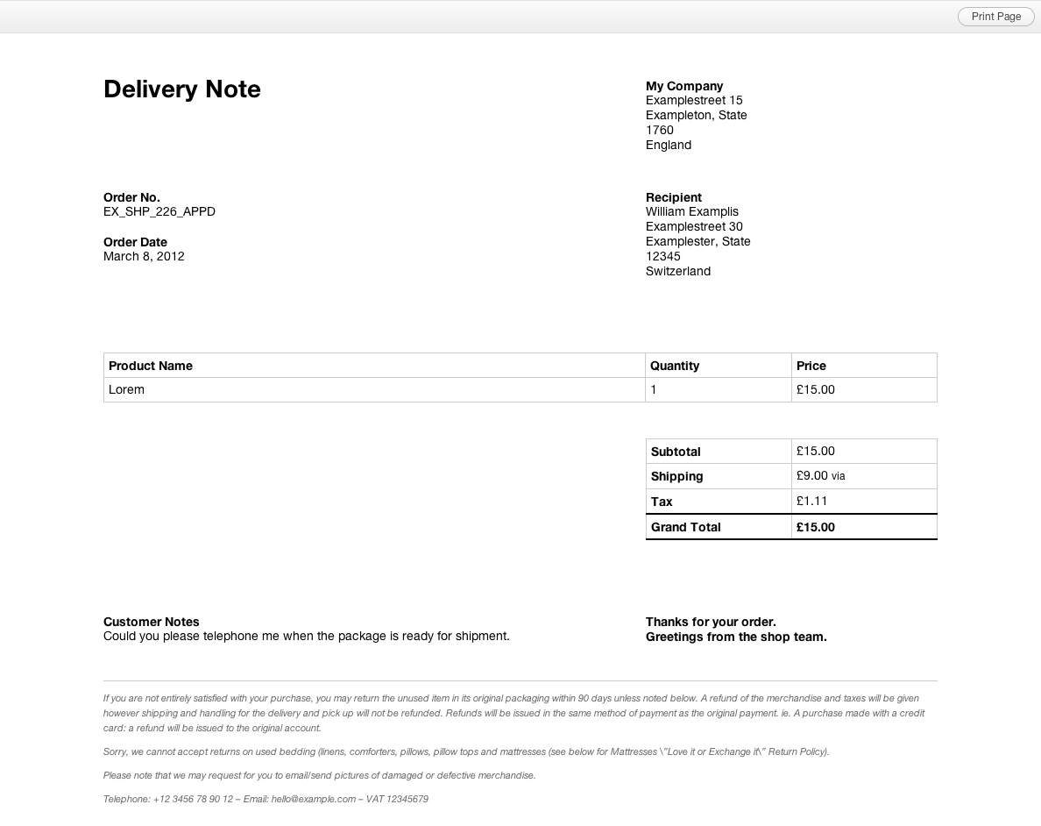Viewport: 1041px width, 826px height.
Task: Click the Thanks for your order message
Action: coord(711,622)
